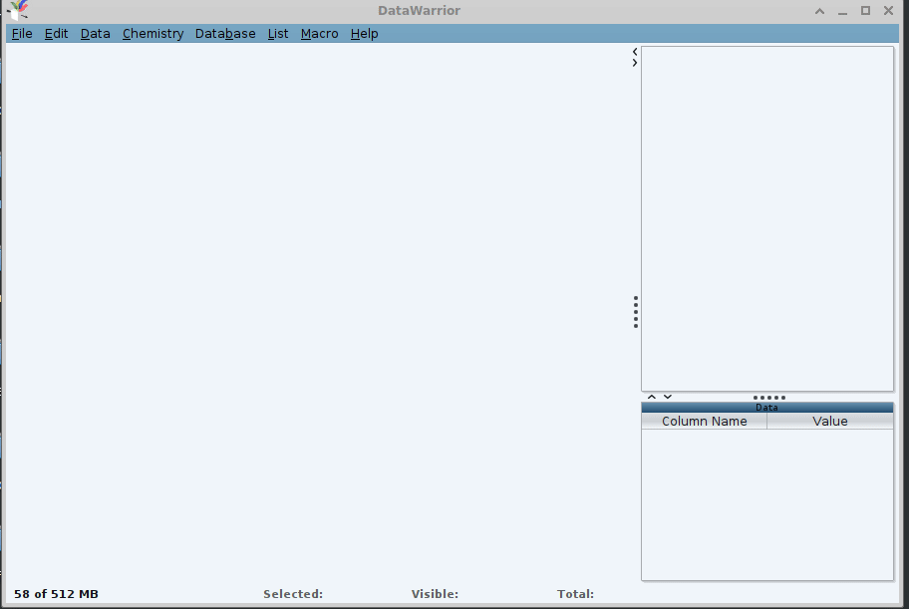Minimize the DataWarrior window
Screen dimensions: 909x609
(x=842, y=11)
